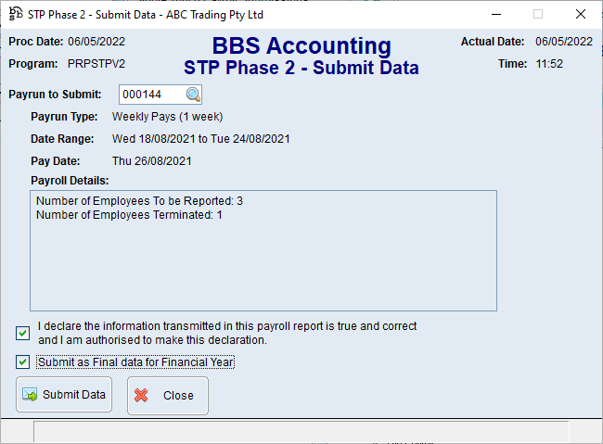Click inside the Payroll Details text box
603x444 pixels.
pyautogui.click(x=263, y=269)
